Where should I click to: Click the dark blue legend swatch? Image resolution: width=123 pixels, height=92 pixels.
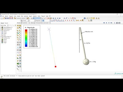(x=26, y=46)
